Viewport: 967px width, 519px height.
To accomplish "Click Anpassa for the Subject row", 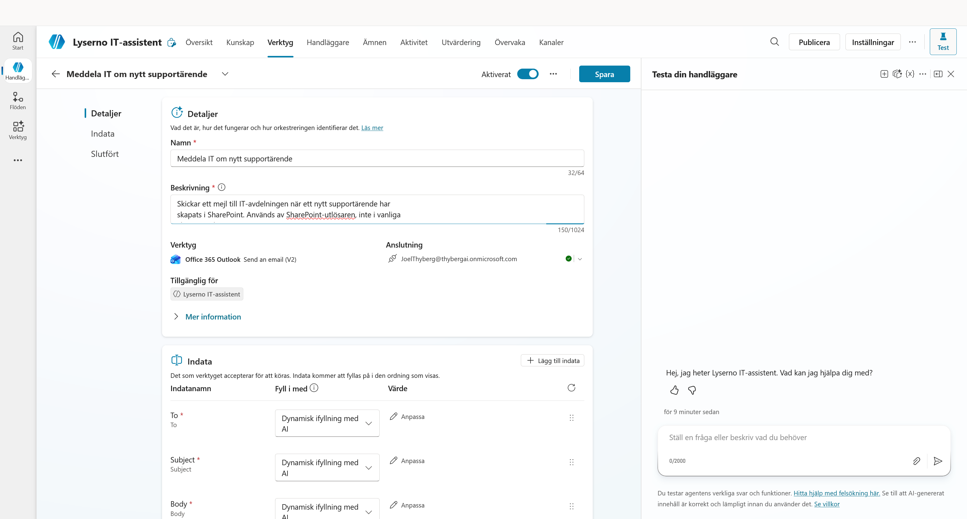I will tap(407, 461).
